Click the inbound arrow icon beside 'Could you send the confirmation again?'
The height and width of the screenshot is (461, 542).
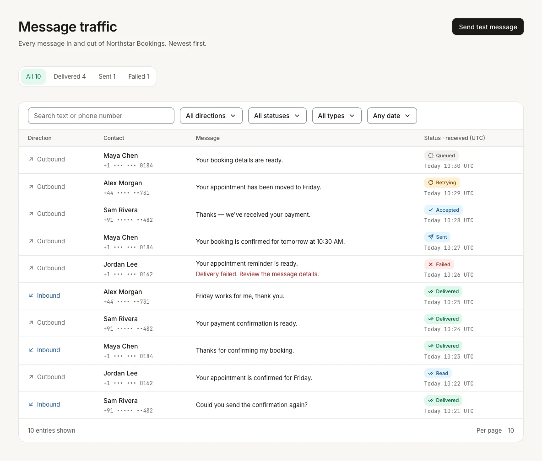tap(31, 404)
